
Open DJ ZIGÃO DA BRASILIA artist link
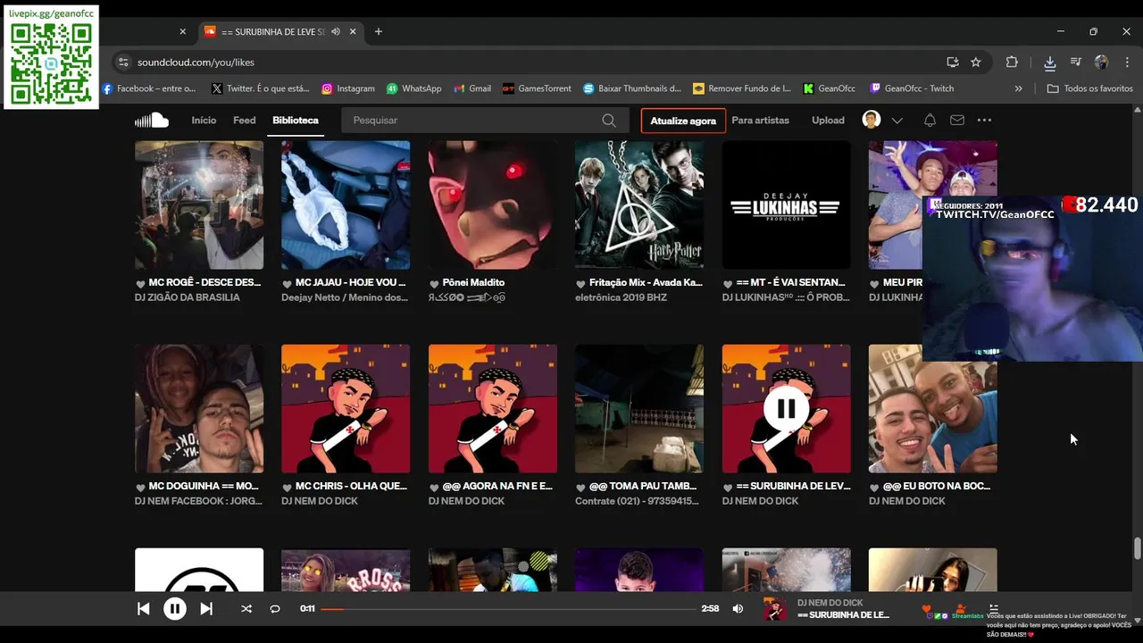188,297
